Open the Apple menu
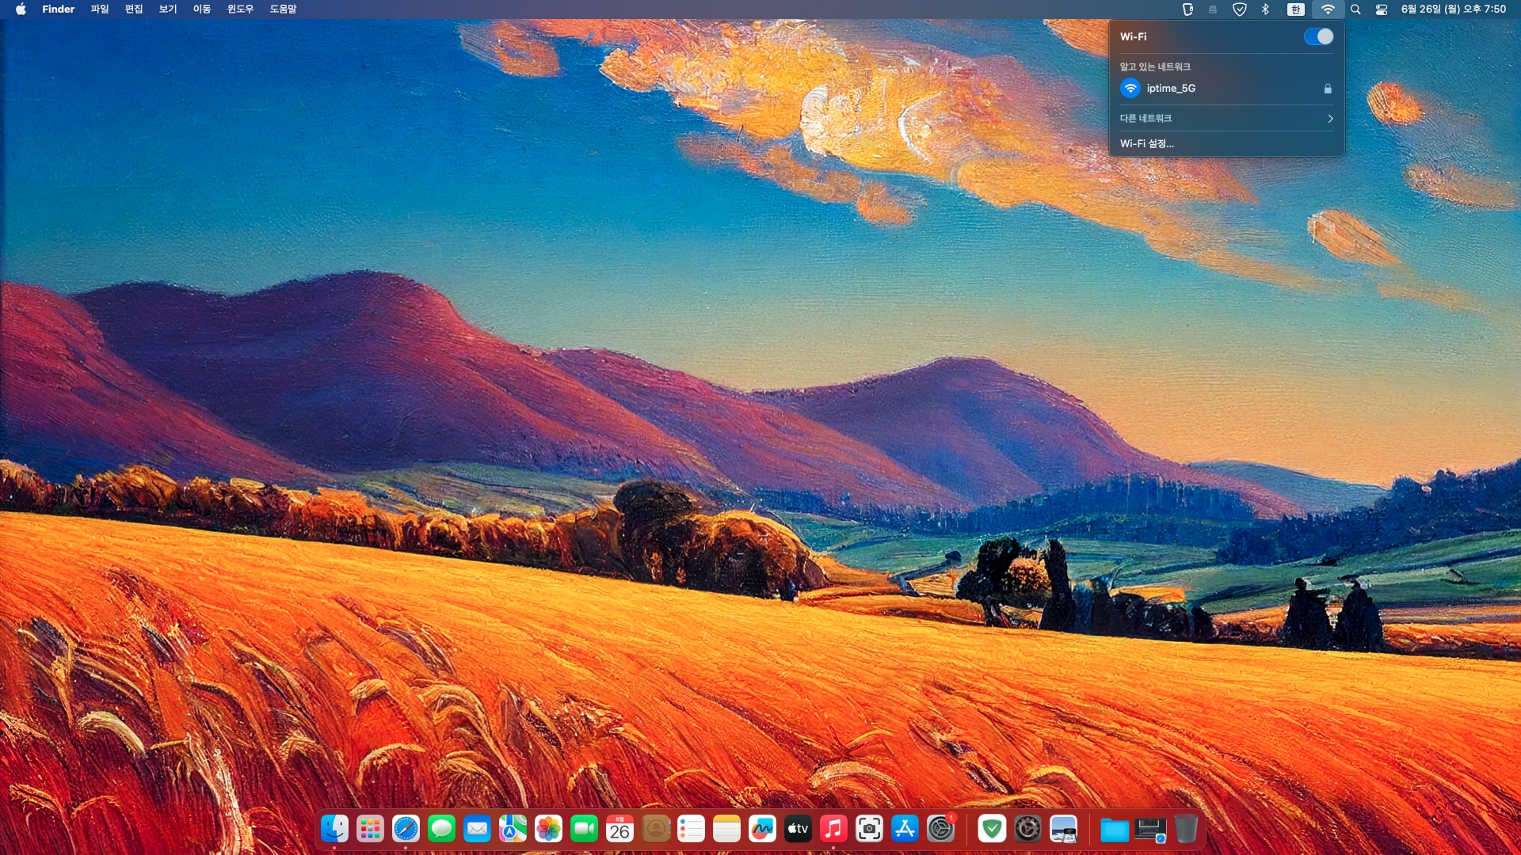 coord(21,9)
